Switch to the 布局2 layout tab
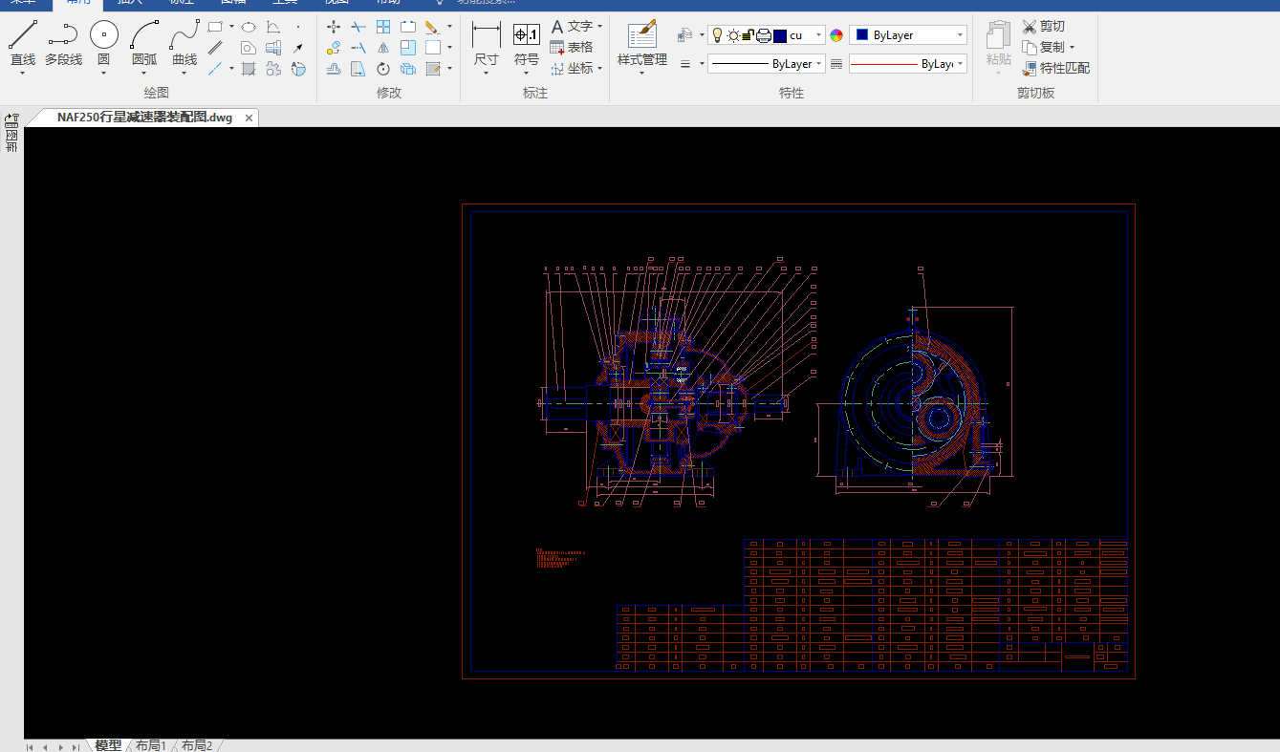This screenshot has width=1280, height=752. click(197, 745)
